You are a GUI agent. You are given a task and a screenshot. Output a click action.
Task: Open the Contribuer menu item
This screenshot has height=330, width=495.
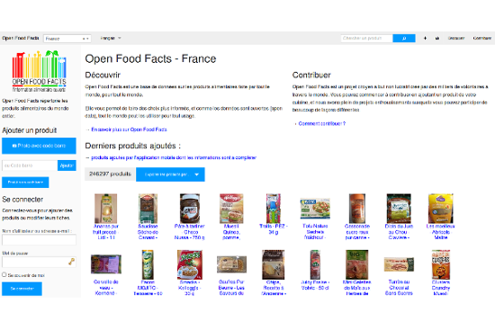click(x=481, y=38)
